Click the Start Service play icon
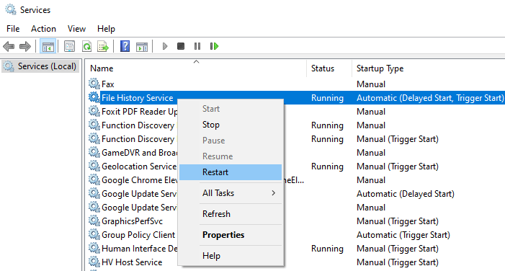This screenshot has width=505, height=271. [165, 46]
